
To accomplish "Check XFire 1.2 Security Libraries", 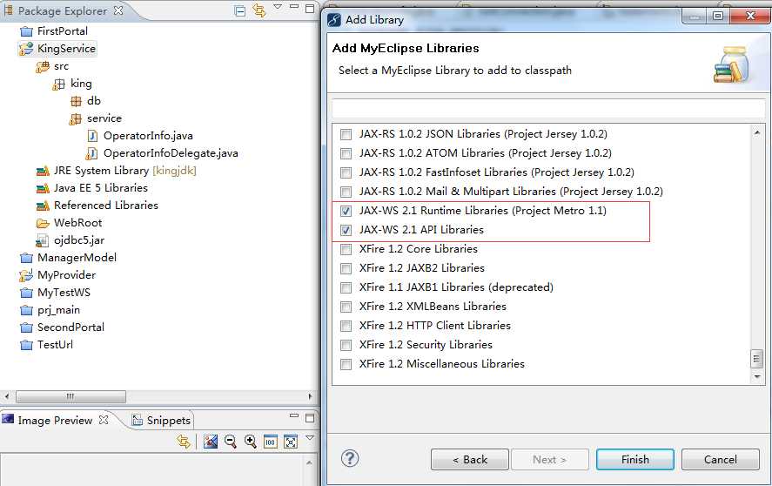I will [346, 346].
